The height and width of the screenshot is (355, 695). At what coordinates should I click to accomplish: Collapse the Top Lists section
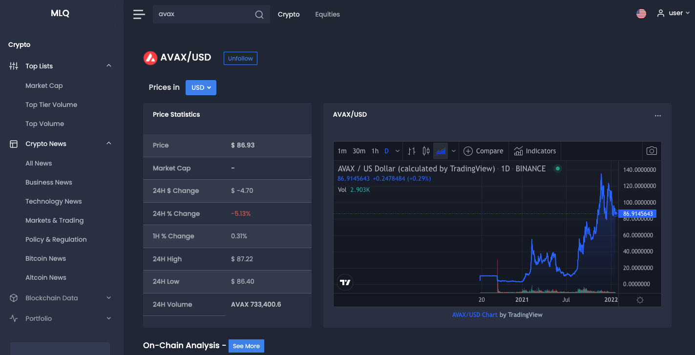click(x=109, y=66)
